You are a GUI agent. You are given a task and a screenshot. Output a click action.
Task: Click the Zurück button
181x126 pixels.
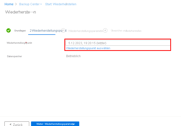17,124
